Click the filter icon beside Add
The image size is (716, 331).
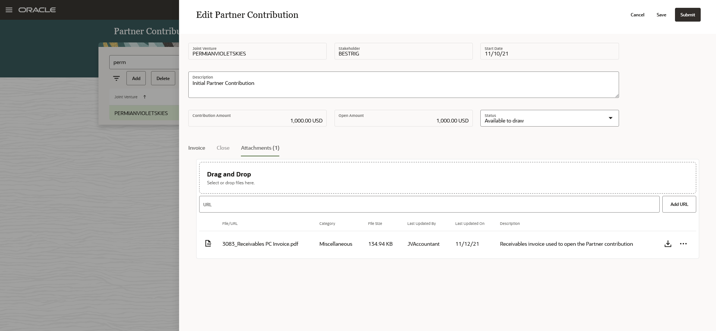click(x=116, y=79)
